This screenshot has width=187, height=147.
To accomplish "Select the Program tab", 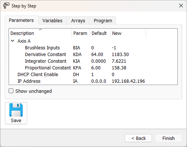I will (x=103, y=20).
